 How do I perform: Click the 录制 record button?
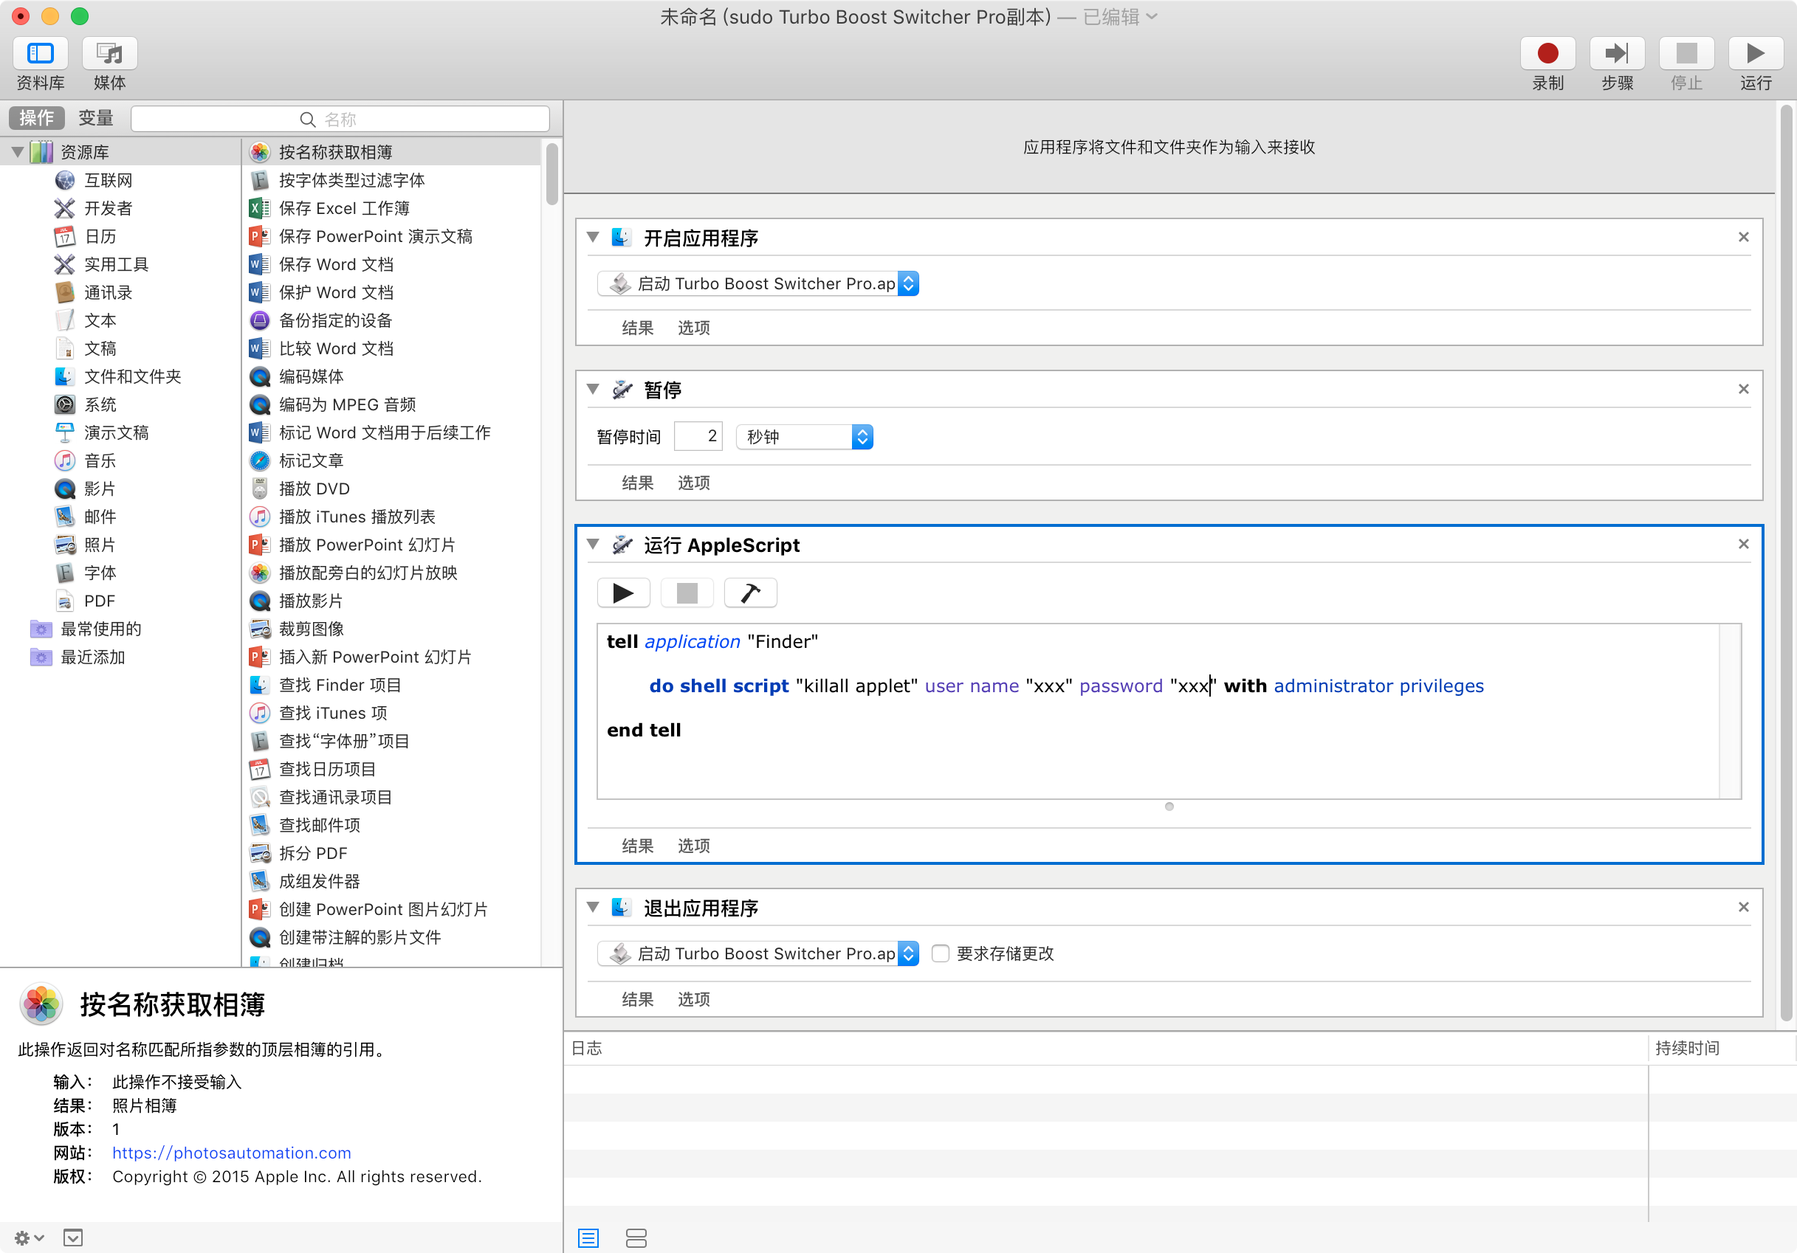pos(1547,53)
